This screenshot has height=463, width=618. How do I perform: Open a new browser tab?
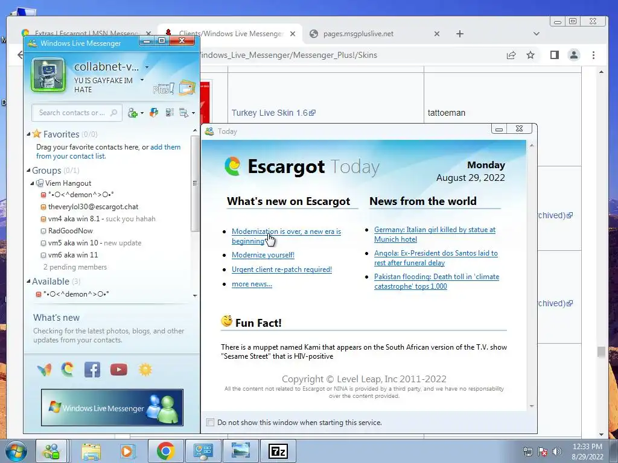coord(459,34)
